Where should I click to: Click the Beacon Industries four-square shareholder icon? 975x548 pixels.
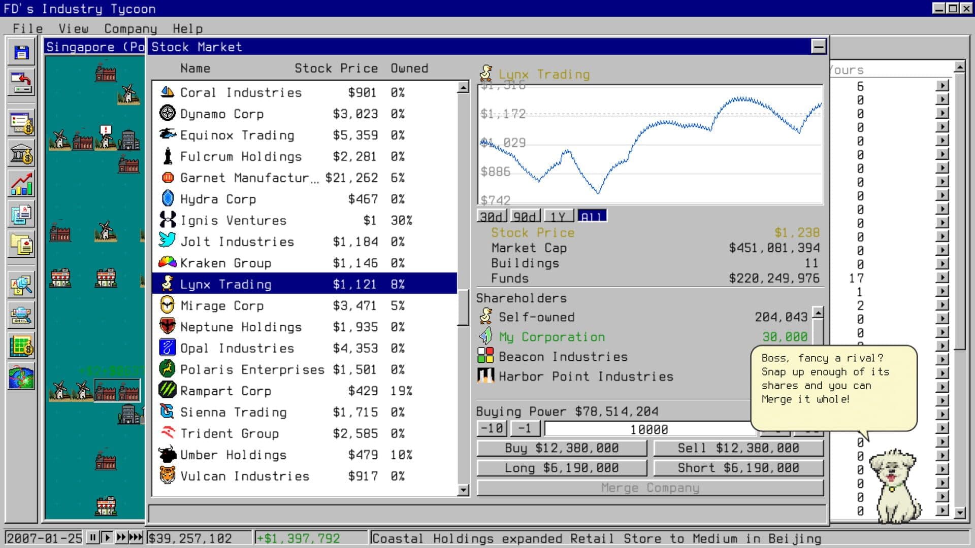485,356
